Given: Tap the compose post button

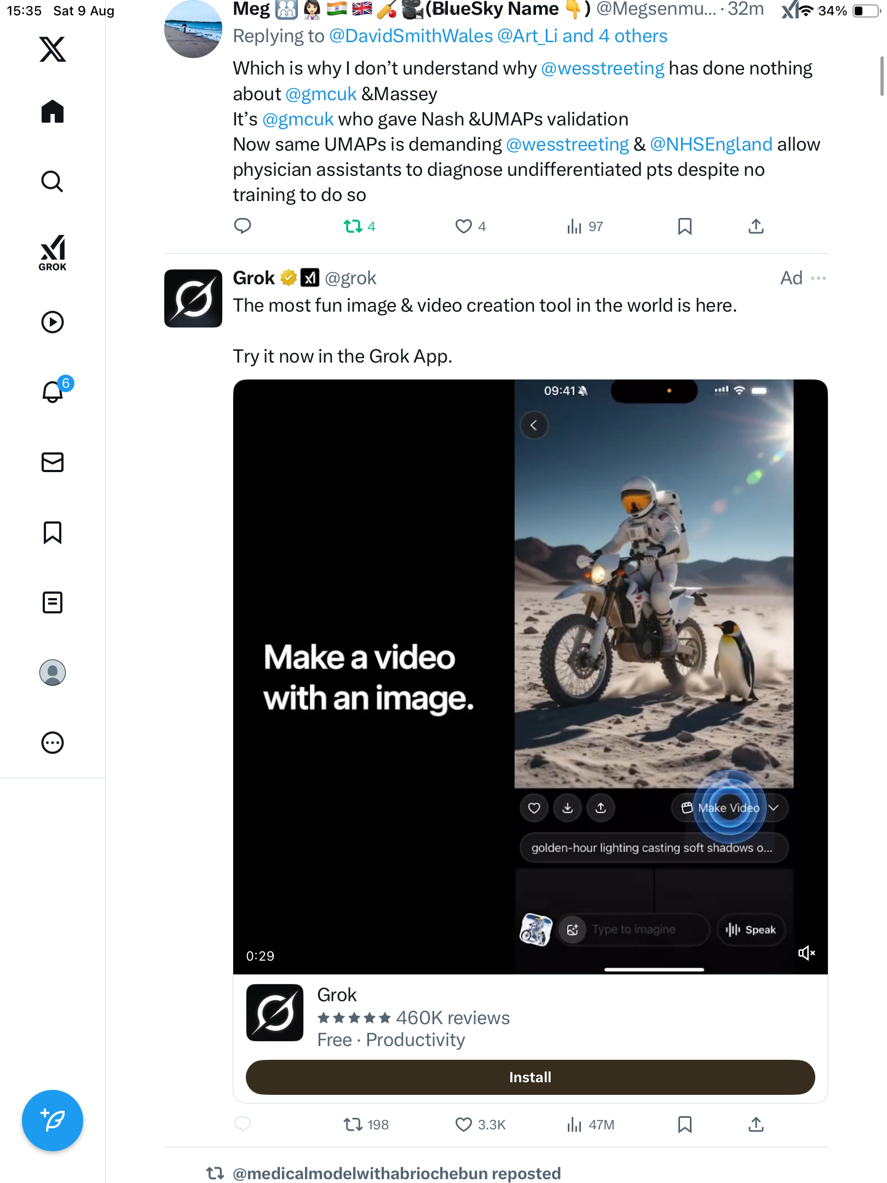Looking at the screenshot, I should 53,1121.
